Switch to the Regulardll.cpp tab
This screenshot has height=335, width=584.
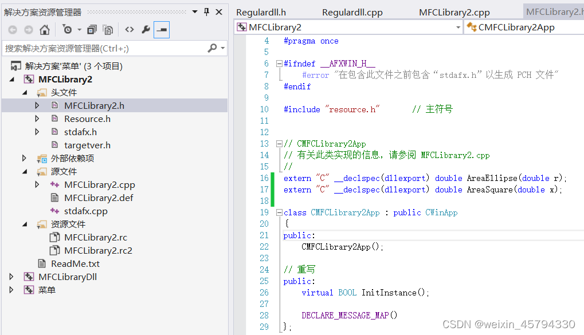(352, 12)
